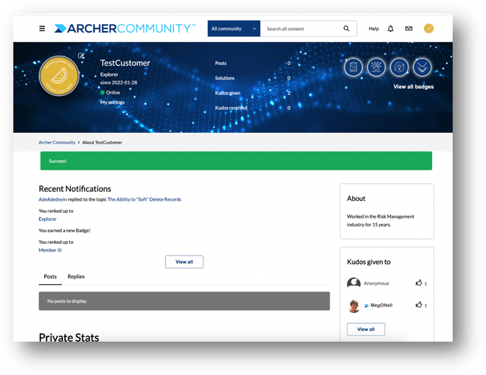Image resolution: width=486 pixels, height=375 pixels.
Task: Select the people network badge icon
Action: tap(376, 67)
